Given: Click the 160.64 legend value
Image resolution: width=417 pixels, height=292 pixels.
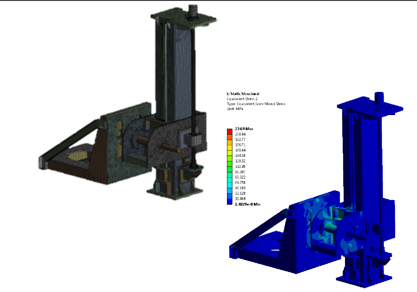Looking at the screenshot, I should click(x=240, y=150).
